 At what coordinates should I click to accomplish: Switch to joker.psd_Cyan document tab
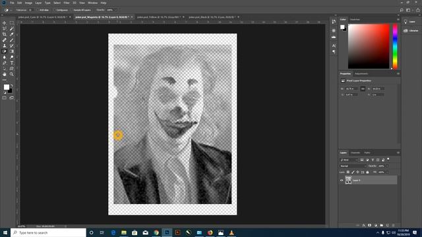pos(42,17)
